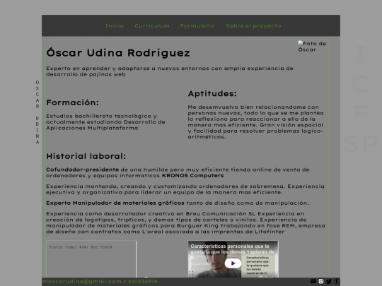Click Experto Manipulador de materiales gráficos text

(x=115, y=203)
